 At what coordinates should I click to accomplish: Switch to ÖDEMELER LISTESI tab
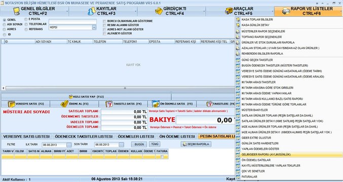(136, 136)
